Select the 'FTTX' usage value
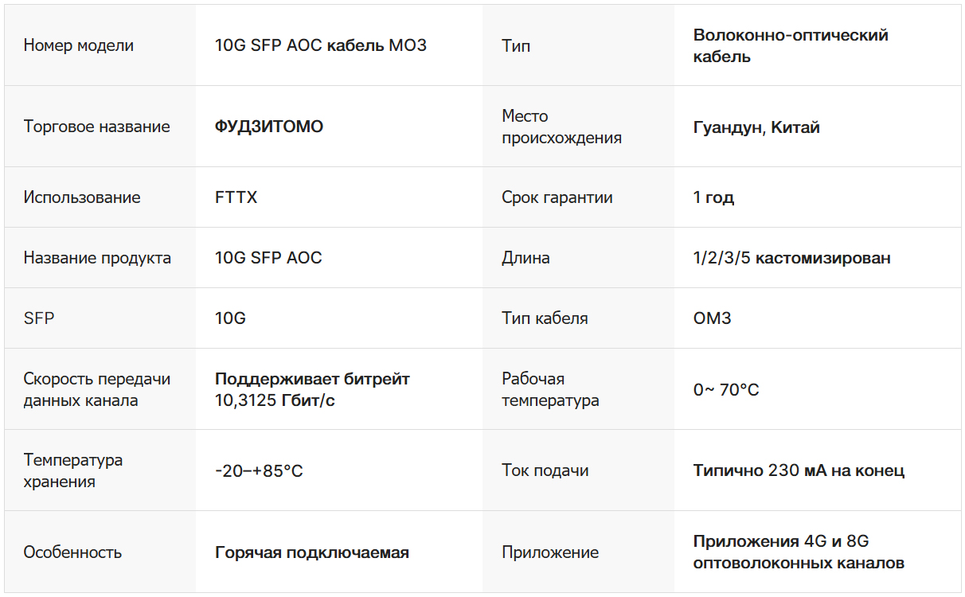Screen dimensions: 965x597 tap(236, 197)
